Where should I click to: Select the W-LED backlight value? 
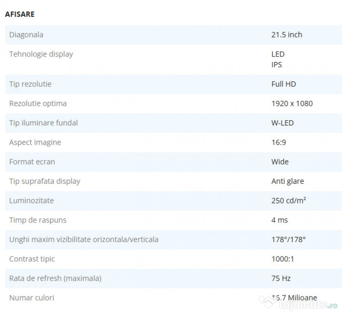[283, 123]
